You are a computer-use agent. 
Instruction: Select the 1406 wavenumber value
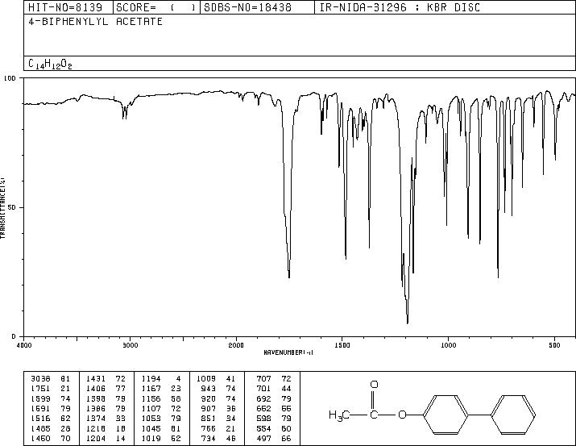(96, 389)
